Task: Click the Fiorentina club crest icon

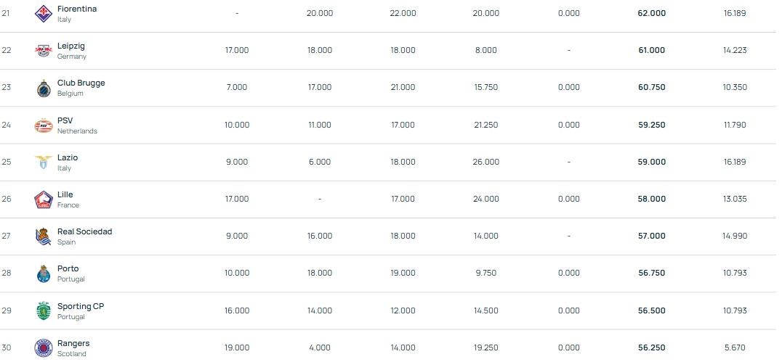Action: [44, 14]
